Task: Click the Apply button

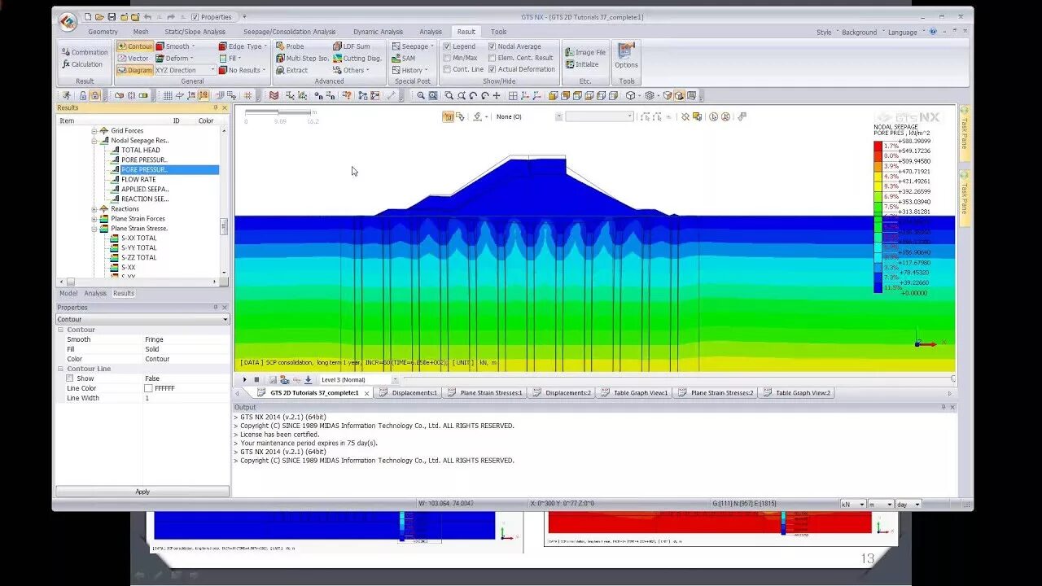Action: coord(142,492)
